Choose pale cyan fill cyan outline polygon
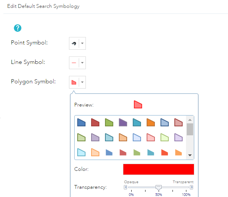This screenshot has height=197, width=228. coord(81,152)
